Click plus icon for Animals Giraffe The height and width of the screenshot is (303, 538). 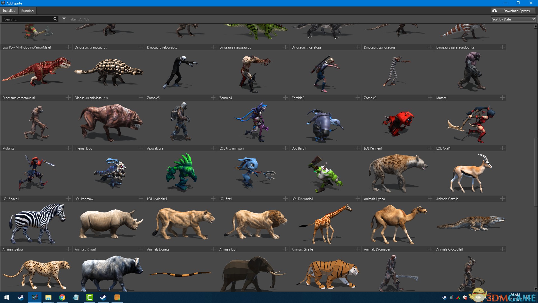click(358, 249)
